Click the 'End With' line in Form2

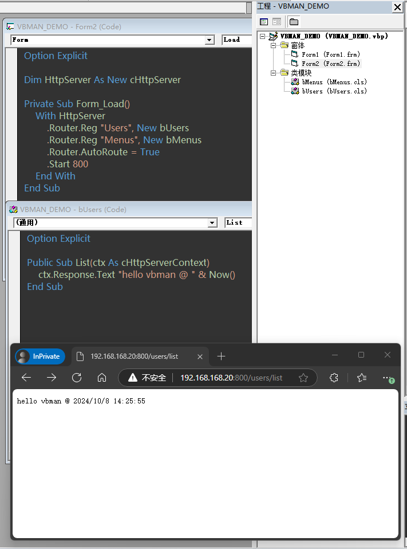tap(56, 176)
